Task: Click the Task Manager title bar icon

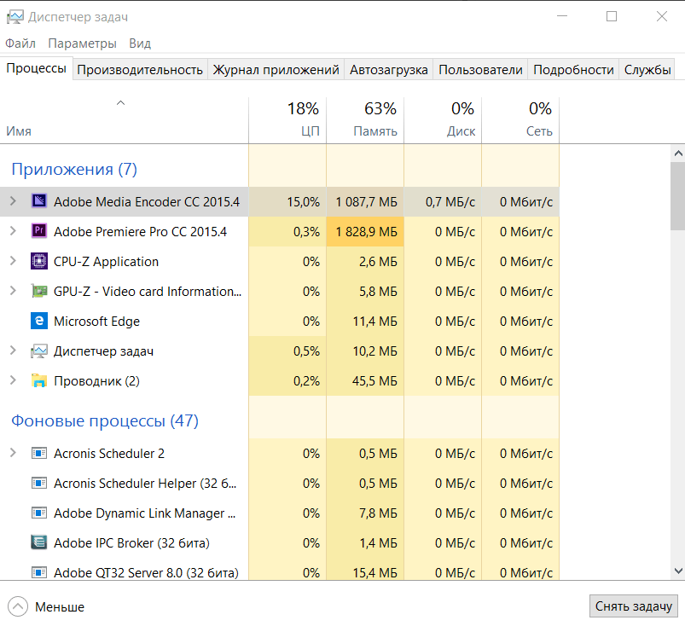Action: pos(15,17)
